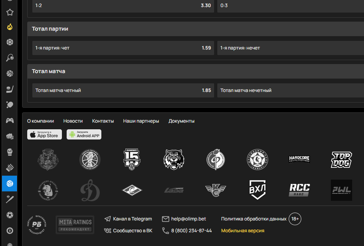
Task: Click phone number 8 (800) 234-87-44
Action: (x=187, y=231)
